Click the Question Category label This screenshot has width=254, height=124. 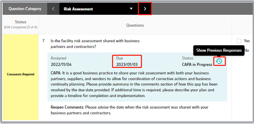click(x=25, y=9)
